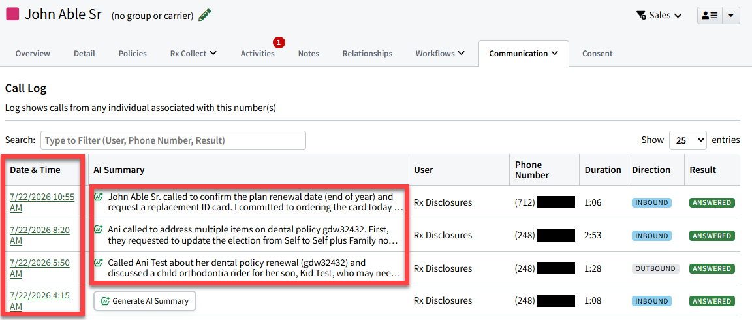
Task: Click the pink square status icon by the name
Action: [x=12, y=14]
